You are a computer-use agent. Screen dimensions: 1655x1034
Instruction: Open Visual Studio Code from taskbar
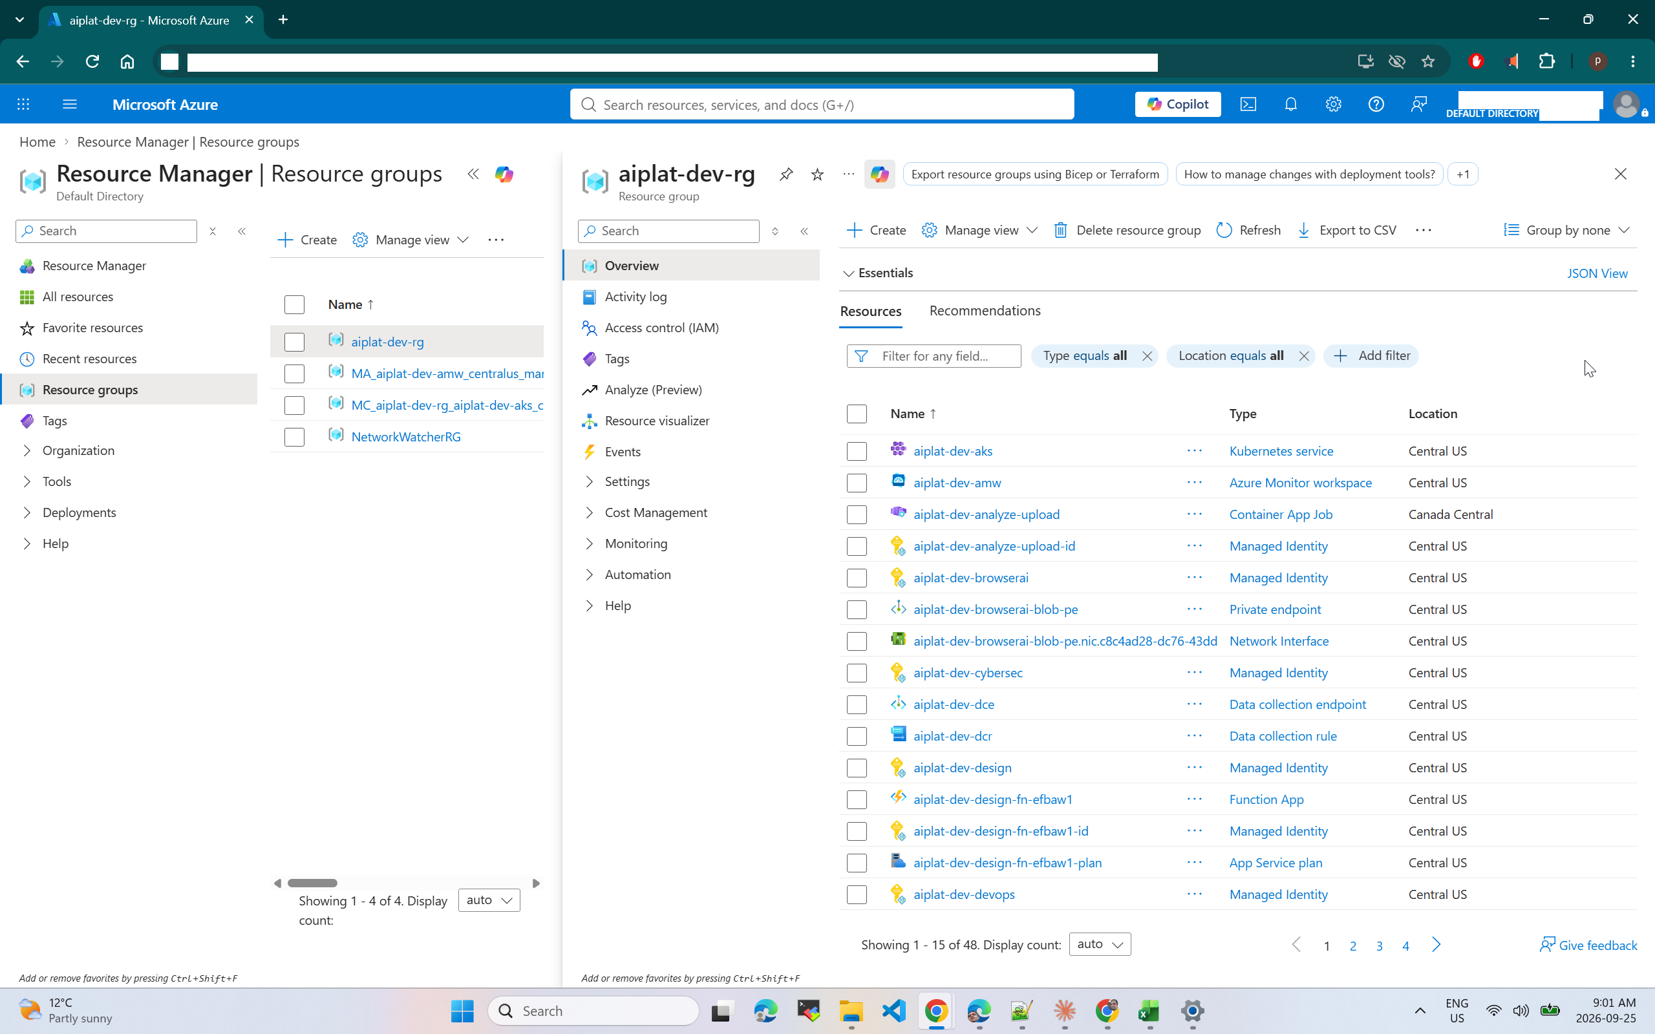(893, 1011)
